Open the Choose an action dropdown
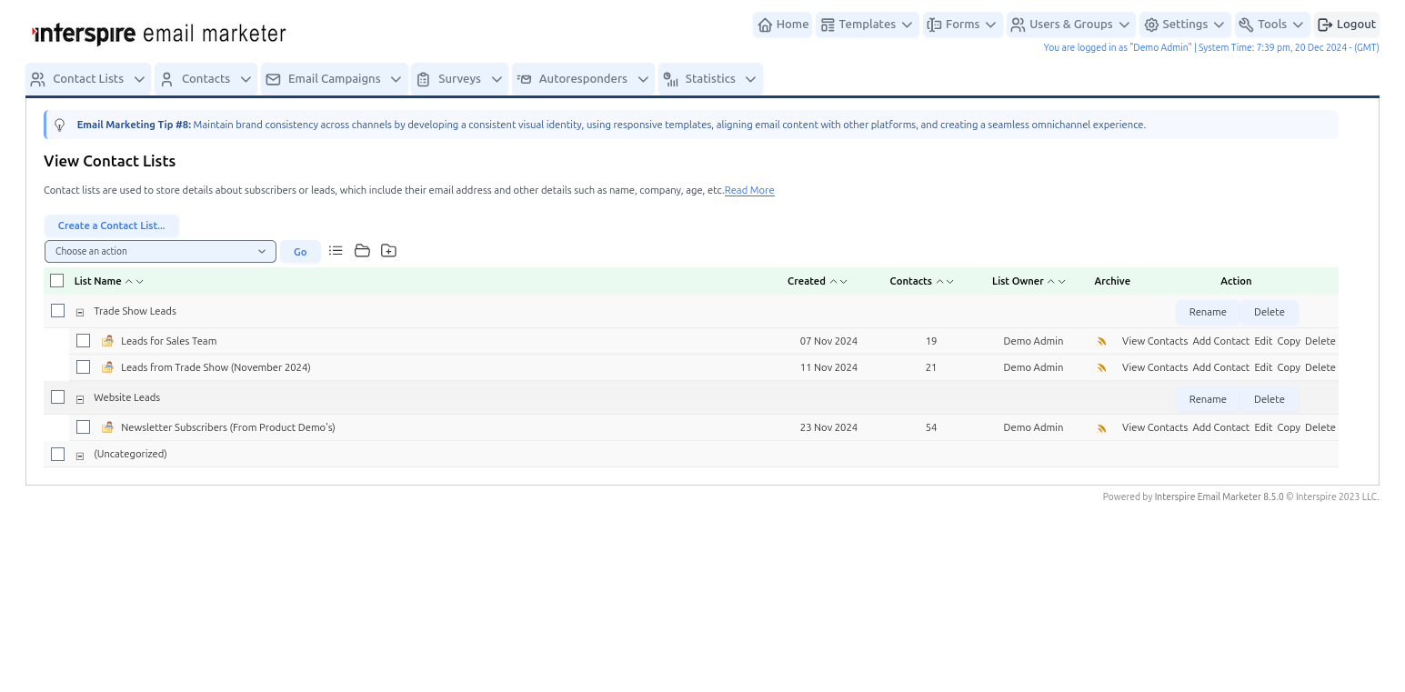Image resolution: width=1405 pixels, height=692 pixels. click(160, 252)
